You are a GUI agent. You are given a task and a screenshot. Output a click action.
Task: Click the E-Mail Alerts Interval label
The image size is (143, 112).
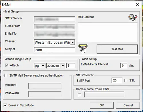point(94,64)
